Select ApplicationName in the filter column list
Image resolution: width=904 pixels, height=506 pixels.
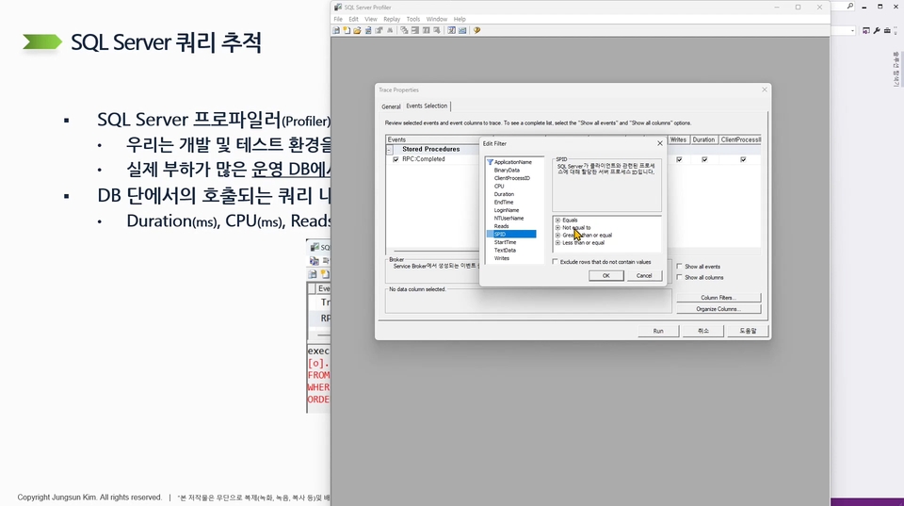tap(512, 162)
